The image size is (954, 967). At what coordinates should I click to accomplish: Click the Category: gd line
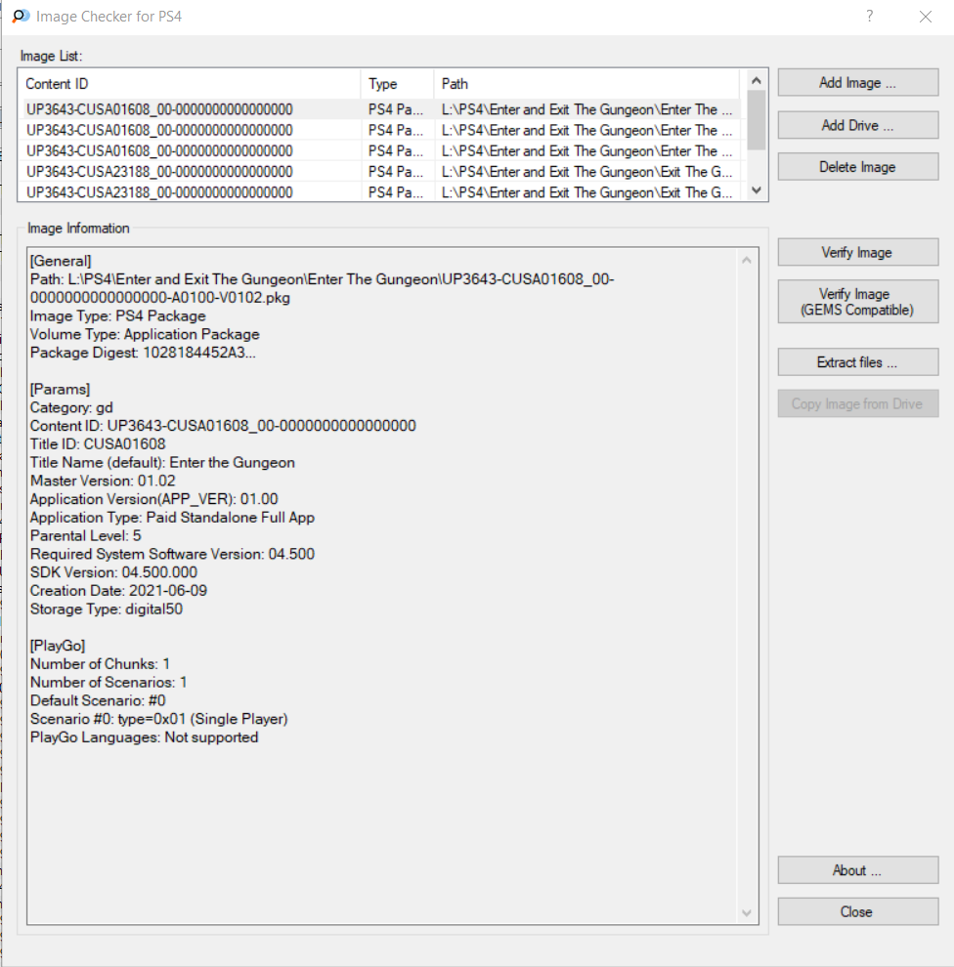tap(71, 407)
